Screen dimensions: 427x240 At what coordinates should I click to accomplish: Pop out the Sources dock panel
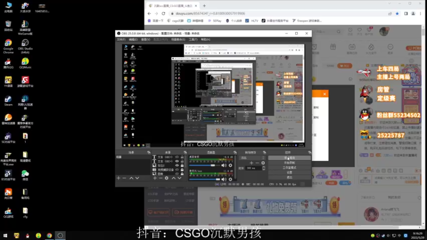click(x=185, y=153)
